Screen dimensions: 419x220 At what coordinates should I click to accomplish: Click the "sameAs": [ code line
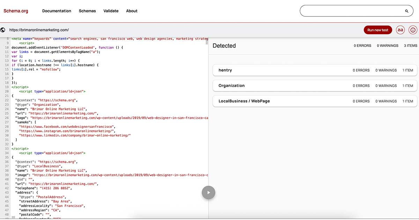coord(26,122)
